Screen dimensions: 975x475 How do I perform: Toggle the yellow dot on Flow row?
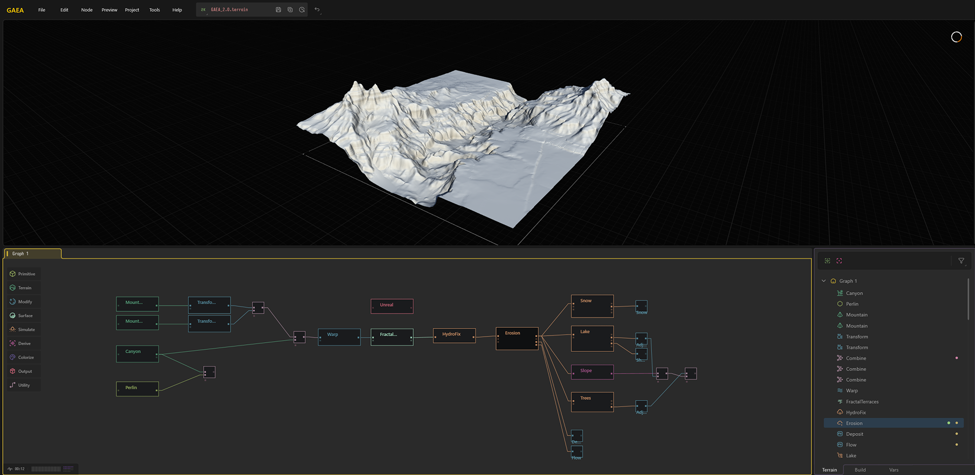coord(957,445)
